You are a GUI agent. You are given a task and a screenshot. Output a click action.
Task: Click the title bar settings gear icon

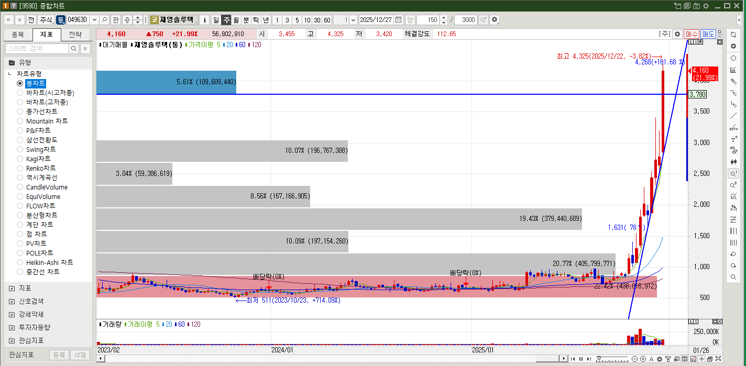(x=706, y=6)
